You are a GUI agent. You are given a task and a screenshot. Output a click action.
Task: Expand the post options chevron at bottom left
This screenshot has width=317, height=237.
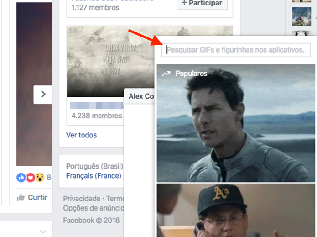(x=43, y=232)
